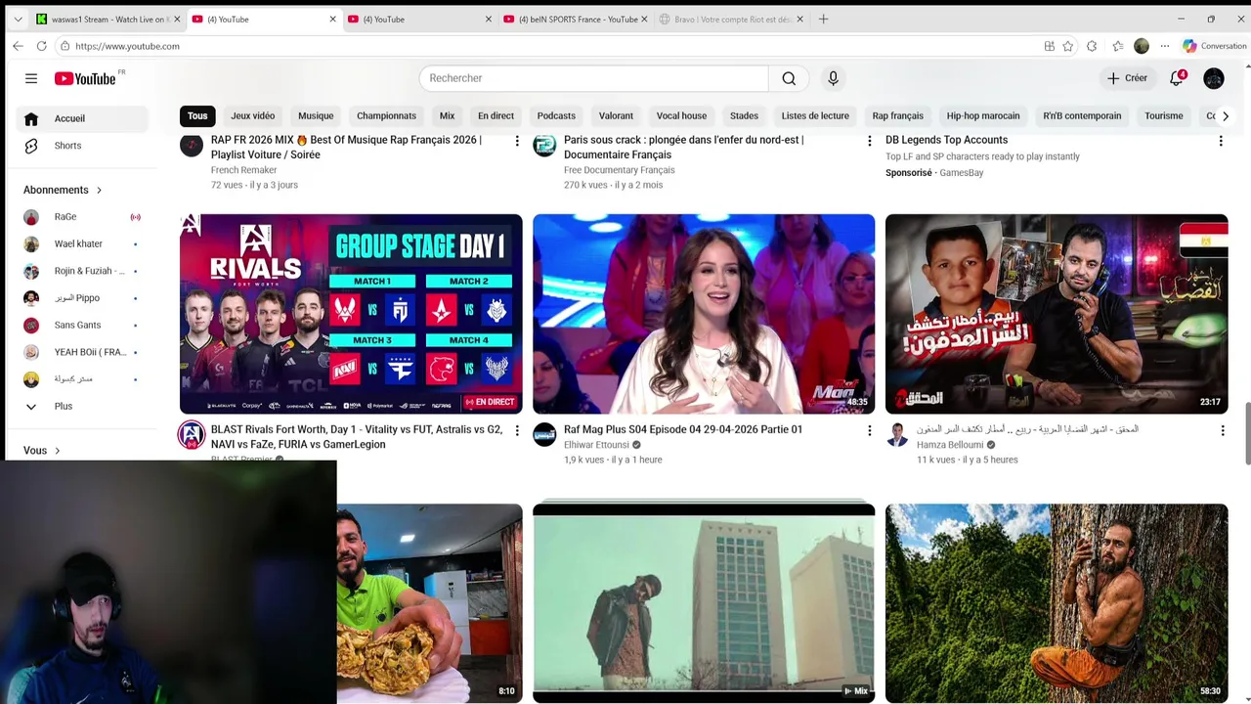Image resolution: width=1251 pixels, height=704 pixels.
Task: Click the Rechercher search field
Action: [x=593, y=78]
